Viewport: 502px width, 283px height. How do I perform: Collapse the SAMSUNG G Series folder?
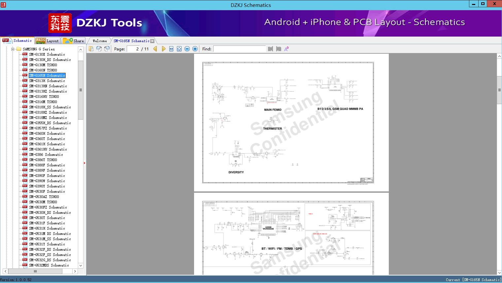point(13,49)
